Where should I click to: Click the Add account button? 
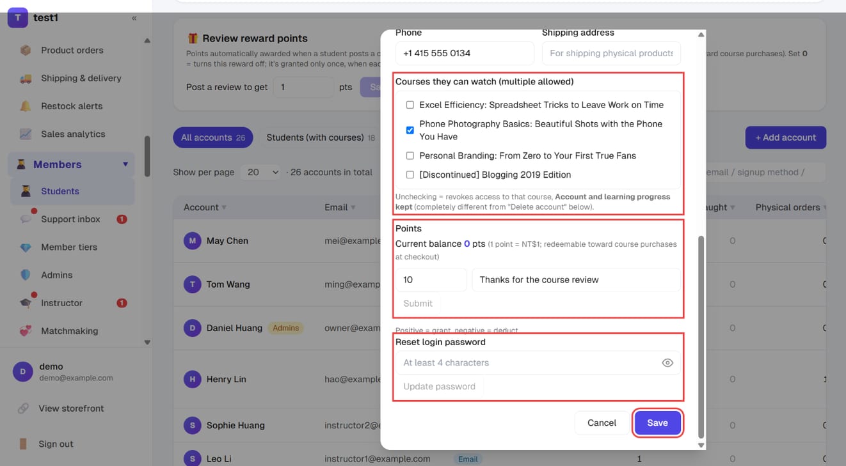pyautogui.click(x=786, y=137)
